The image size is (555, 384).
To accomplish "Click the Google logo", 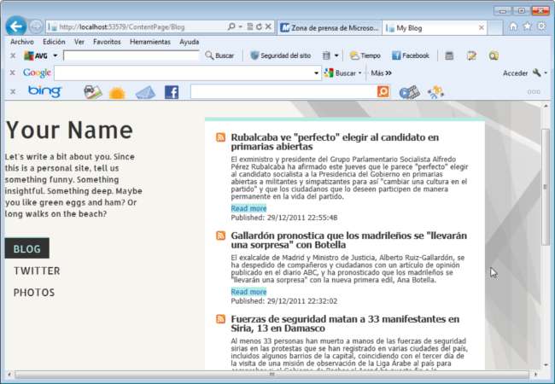I will (37, 73).
